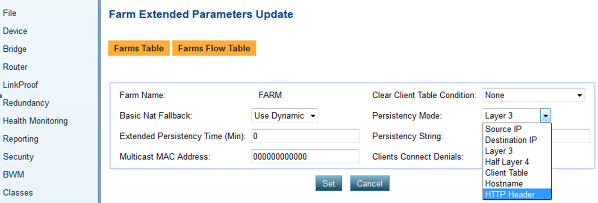Select Hostname in the dropdown list

504,184
